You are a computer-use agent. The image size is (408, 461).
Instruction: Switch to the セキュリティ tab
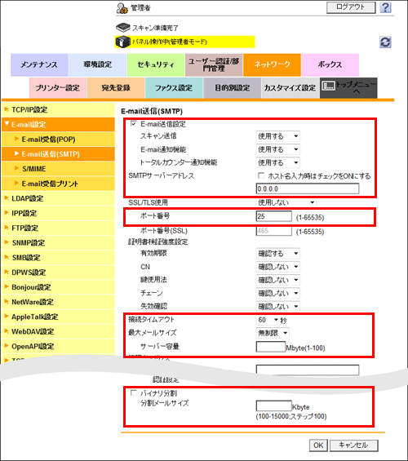pyautogui.click(x=156, y=64)
